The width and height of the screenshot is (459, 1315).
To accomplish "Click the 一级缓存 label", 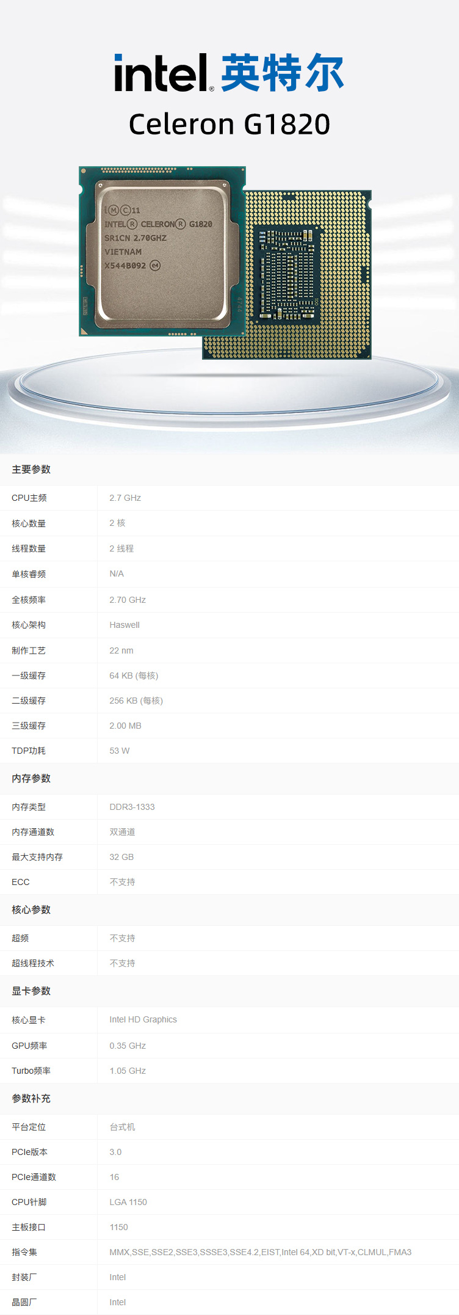I will [29, 676].
